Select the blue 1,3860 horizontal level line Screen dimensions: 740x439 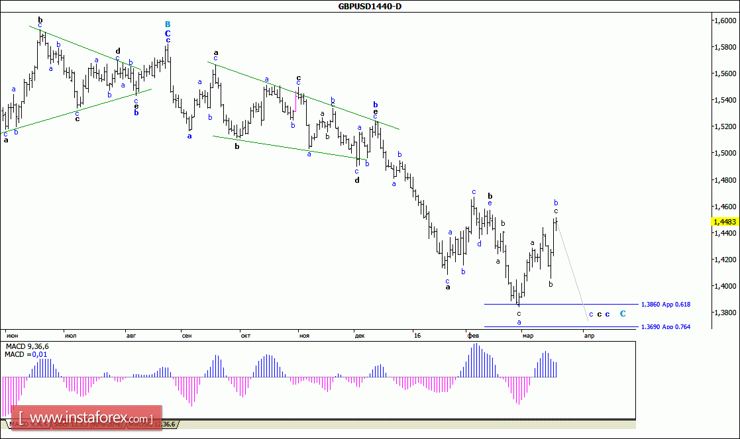click(x=561, y=304)
